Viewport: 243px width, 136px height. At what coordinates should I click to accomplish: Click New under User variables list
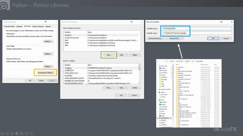click(109, 55)
